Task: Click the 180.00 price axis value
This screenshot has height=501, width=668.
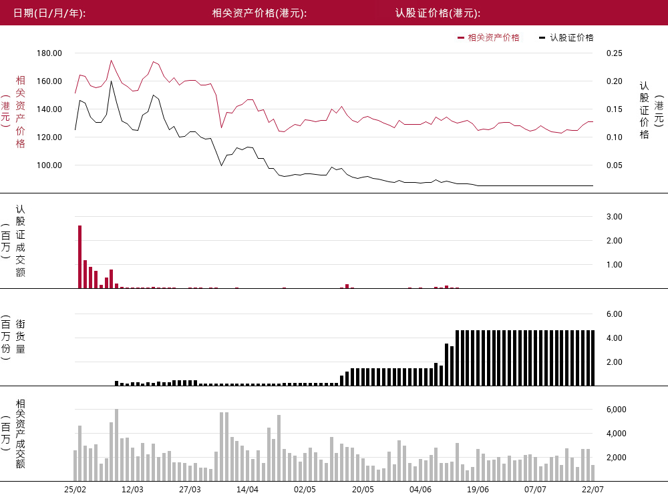Action: 49,53
